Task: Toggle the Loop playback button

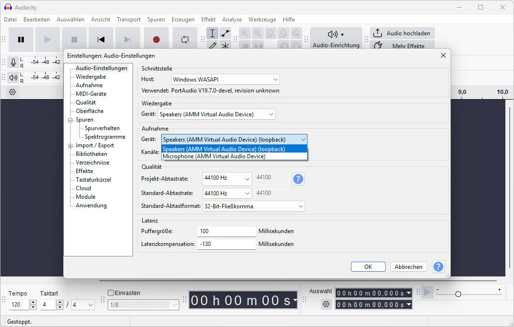Action: [x=185, y=40]
